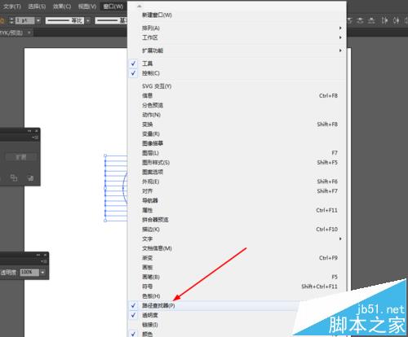Image resolution: width=408 pixels, height=337 pixels.
Task: Click the horizontal distribute center icon in control bar
Action: (397, 20)
